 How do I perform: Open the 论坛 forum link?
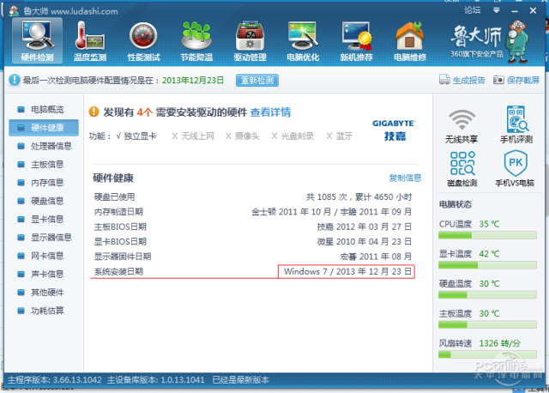click(x=473, y=10)
